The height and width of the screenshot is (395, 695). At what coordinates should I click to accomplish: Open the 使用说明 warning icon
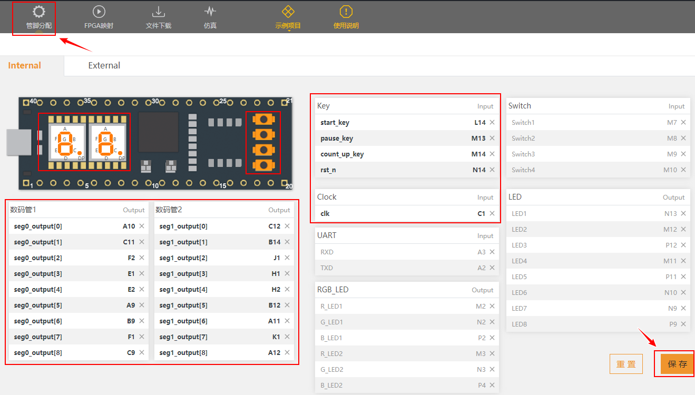tap(346, 12)
